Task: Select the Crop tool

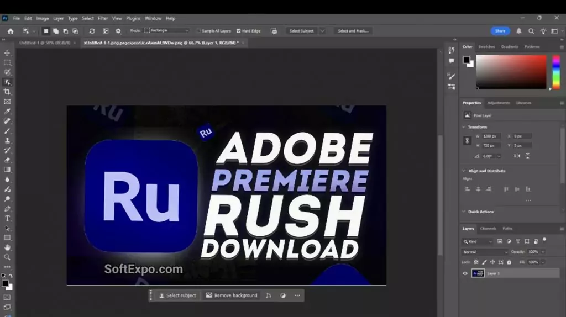Action: tap(7, 92)
